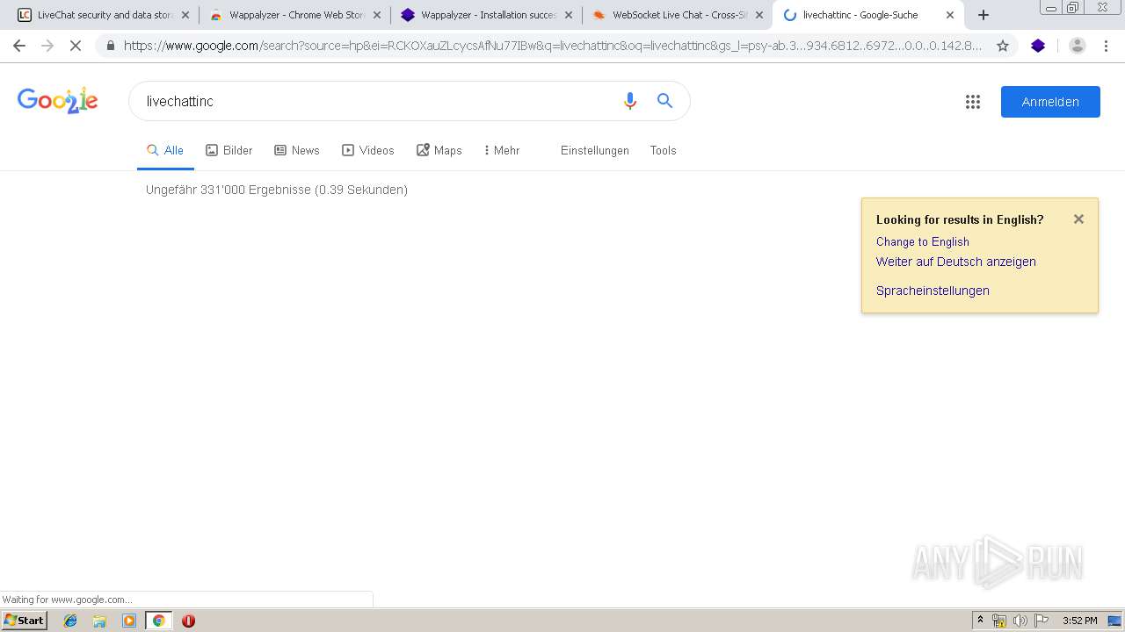Stop loading the page
This screenshot has width=1125, height=632.
(x=76, y=46)
